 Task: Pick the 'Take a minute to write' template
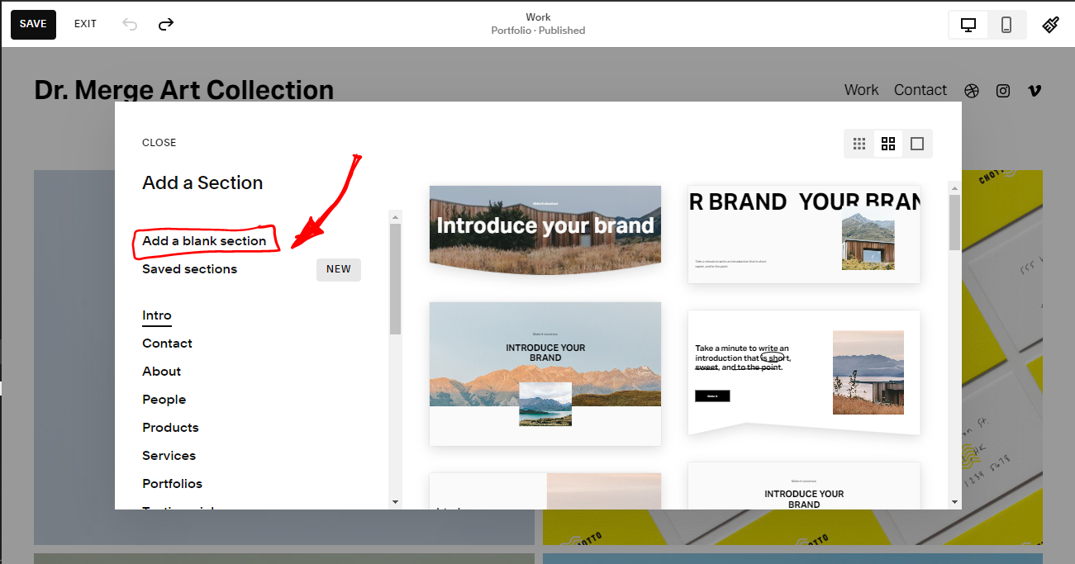coord(804,373)
